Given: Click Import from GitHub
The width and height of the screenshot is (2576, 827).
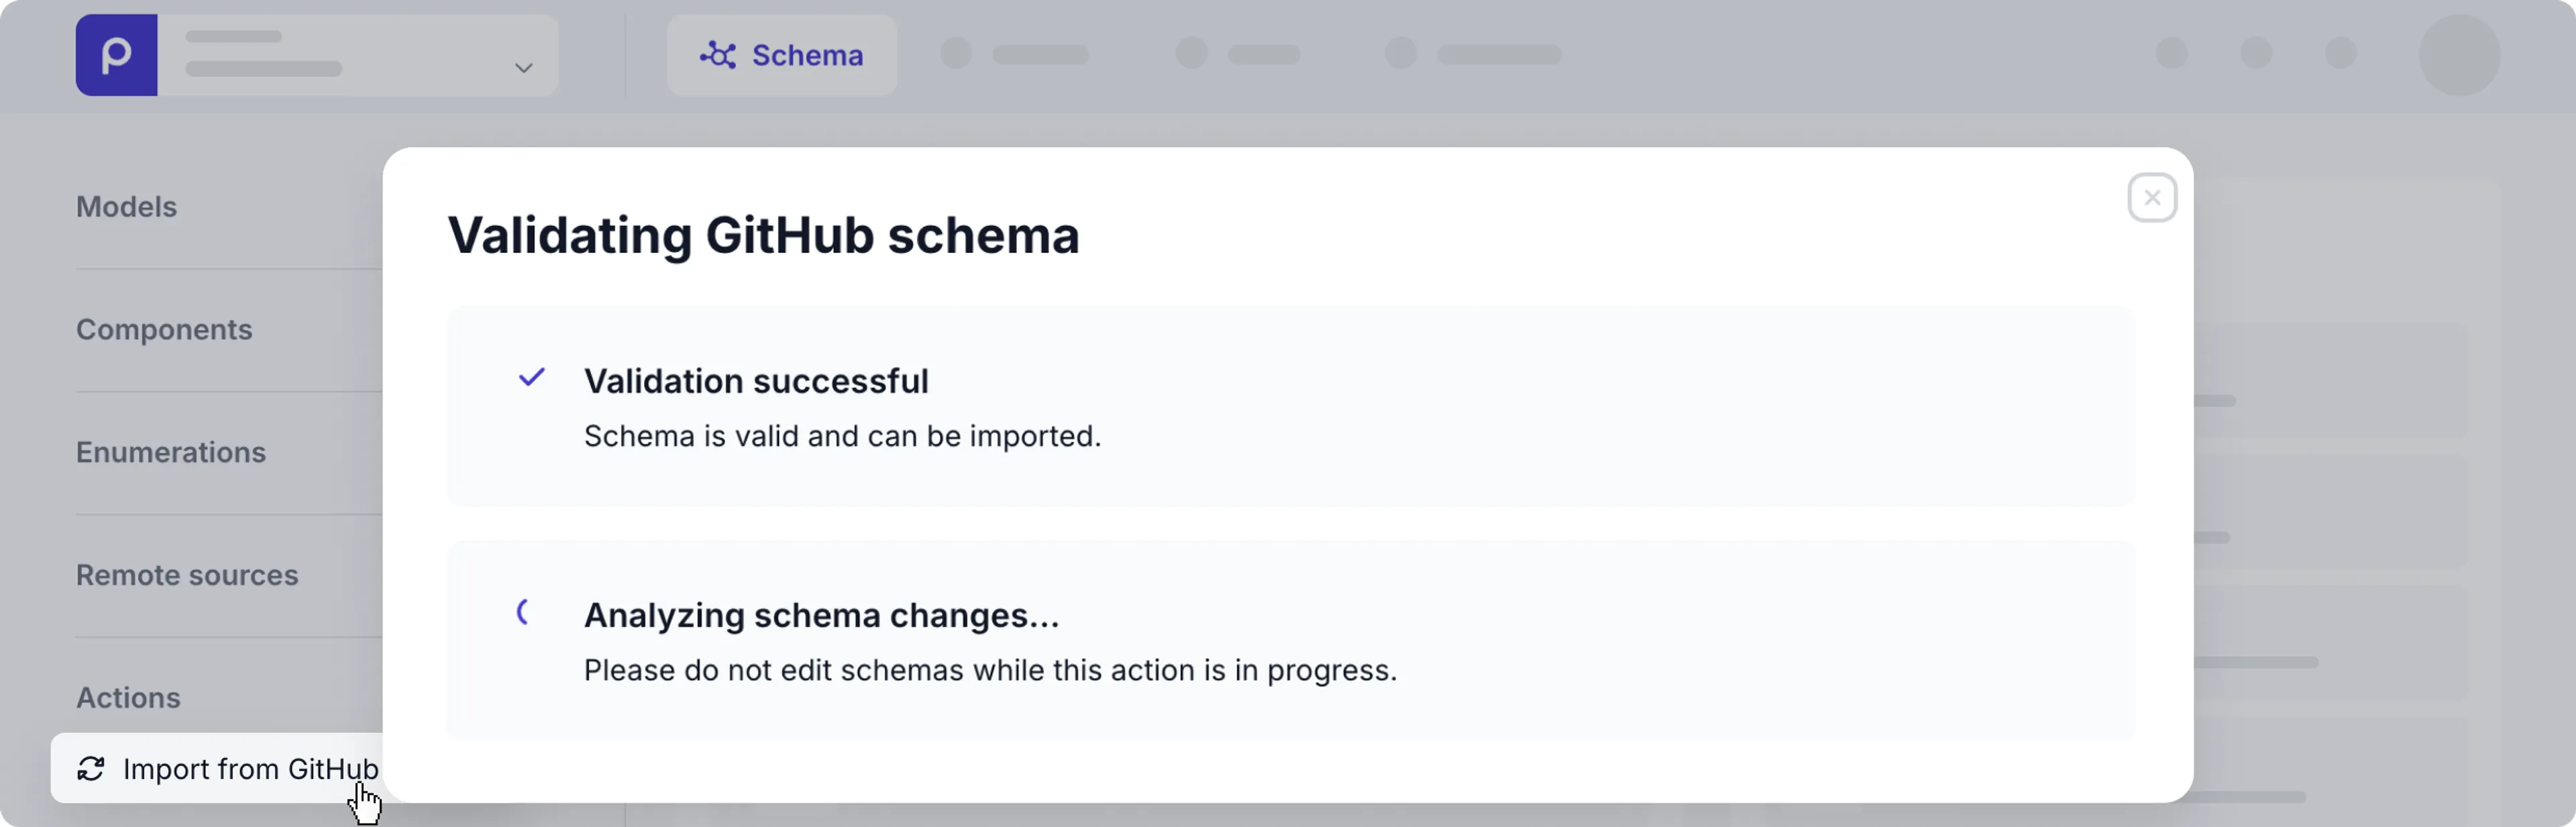Looking at the screenshot, I should (x=250, y=769).
